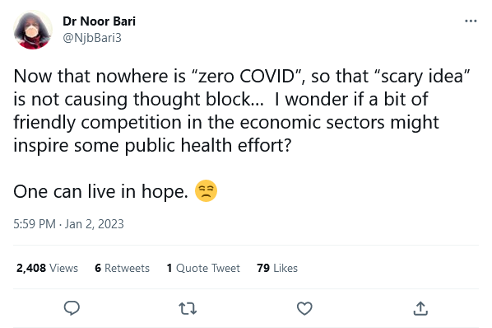Click the "scary idea" quoted phrase
This screenshot has height=328, width=492.
click(422, 76)
